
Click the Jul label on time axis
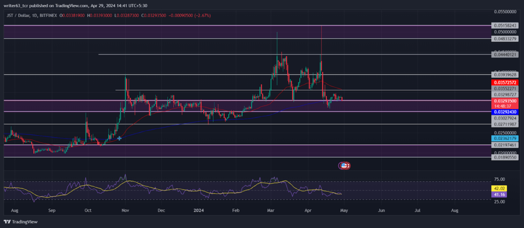pos(418,211)
